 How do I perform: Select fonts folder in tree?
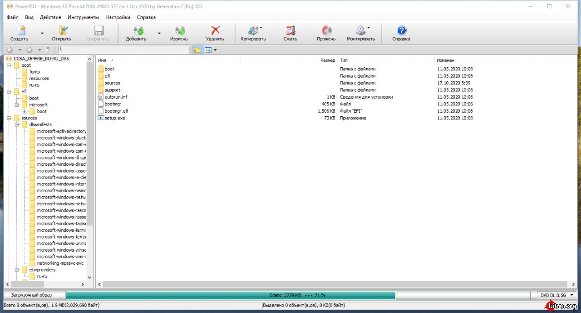tap(34, 72)
